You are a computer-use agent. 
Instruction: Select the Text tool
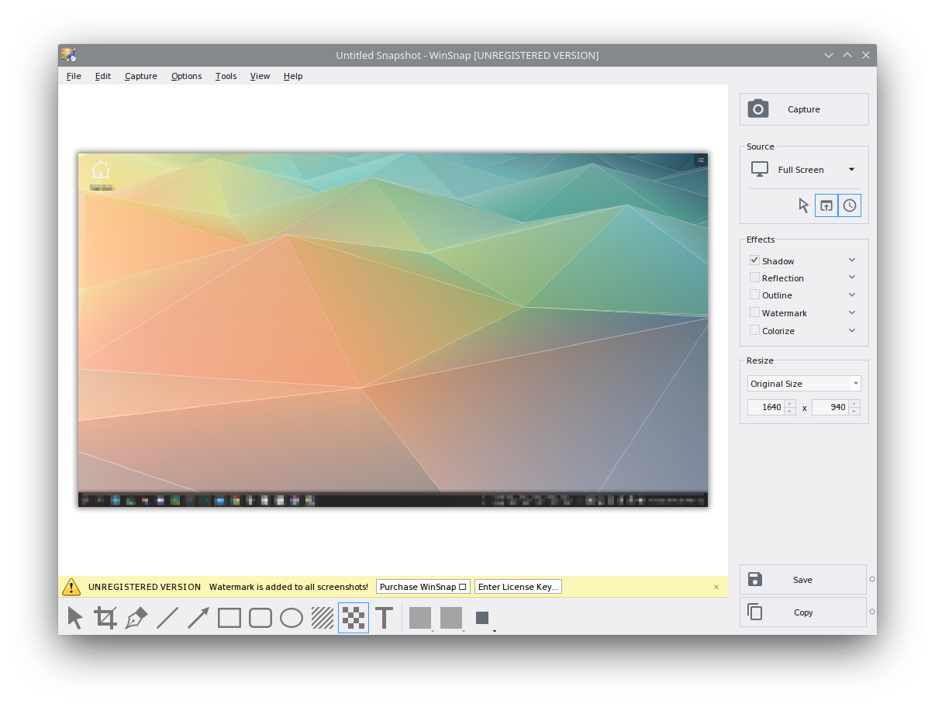click(x=385, y=618)
